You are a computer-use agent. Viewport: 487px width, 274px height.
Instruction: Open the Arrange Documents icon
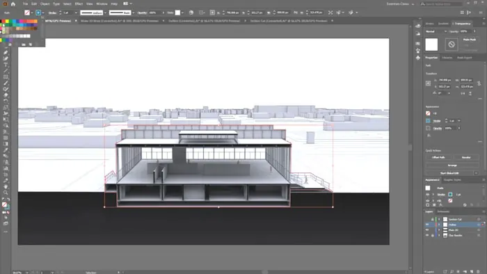coord(127,3)
